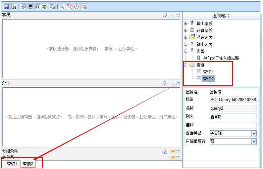Click the 名称 field showing query2
This screenshot has height=169, width=263.
pyautogui.click(x=233, y=108)
